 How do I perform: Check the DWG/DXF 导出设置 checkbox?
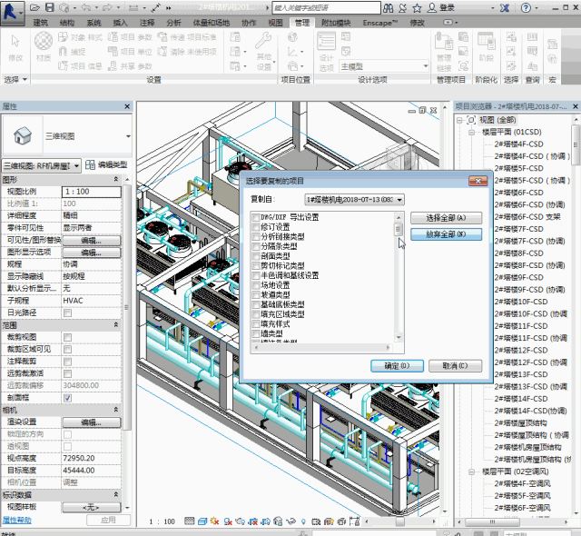tap(256, 217)
